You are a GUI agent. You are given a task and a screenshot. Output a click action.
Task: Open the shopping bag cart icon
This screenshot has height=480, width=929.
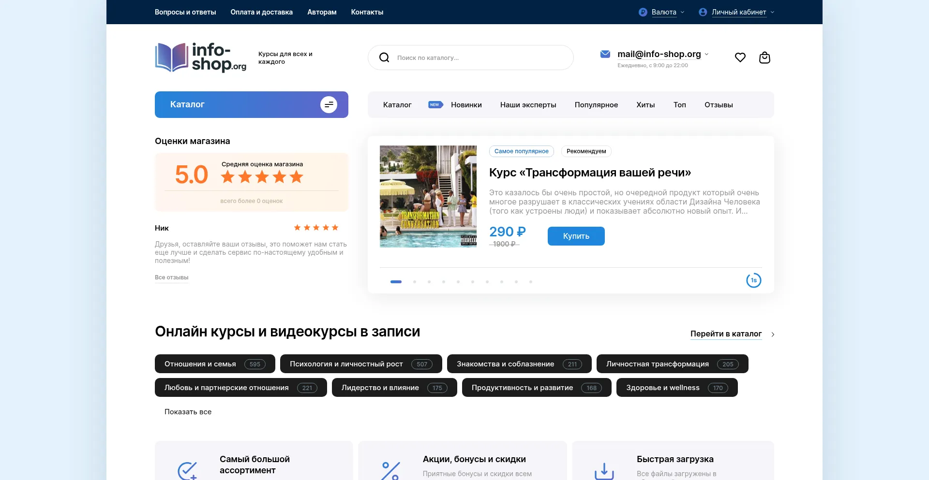[764, 58]
